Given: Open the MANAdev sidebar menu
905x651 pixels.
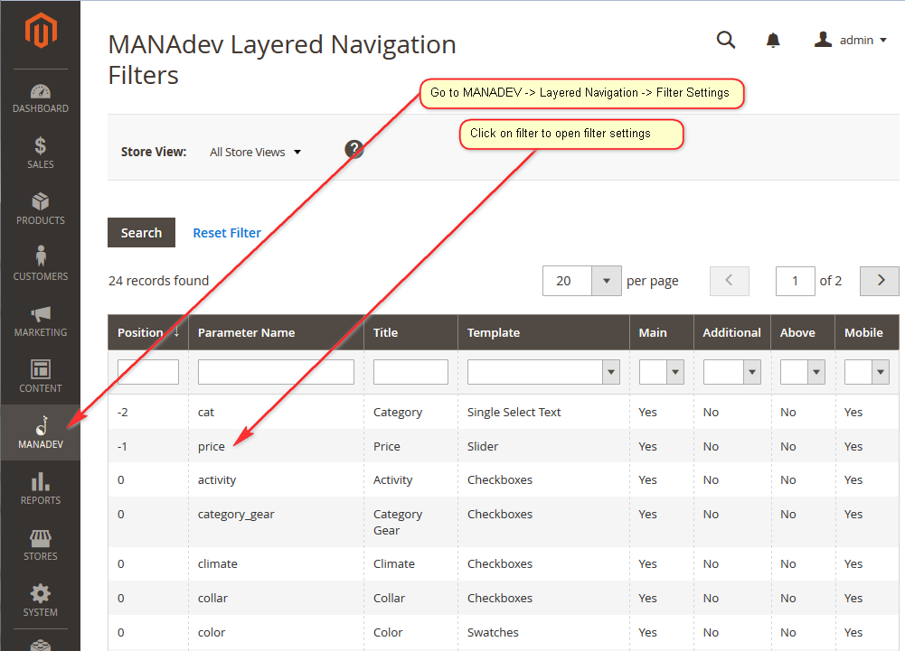Looking at the screenshot, I should coord(41,432).
